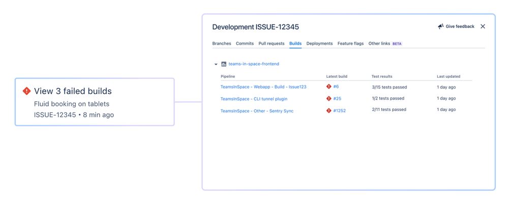
Task: Open the teams-in-space-frontend repository link
Action: tap(254, 64)
